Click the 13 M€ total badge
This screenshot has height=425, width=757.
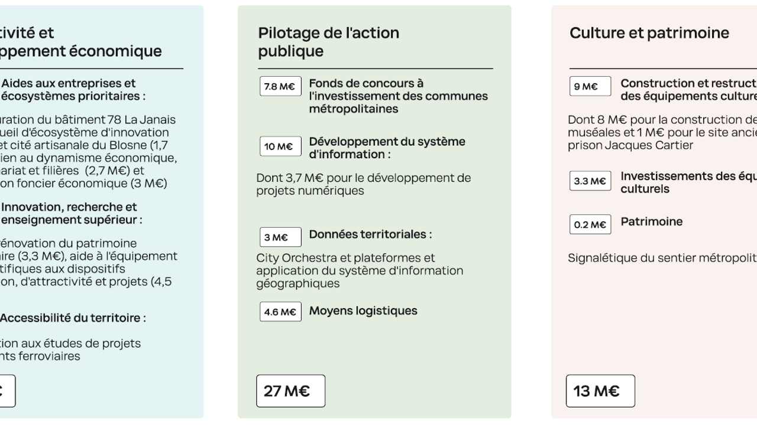[x=600, y=391]
